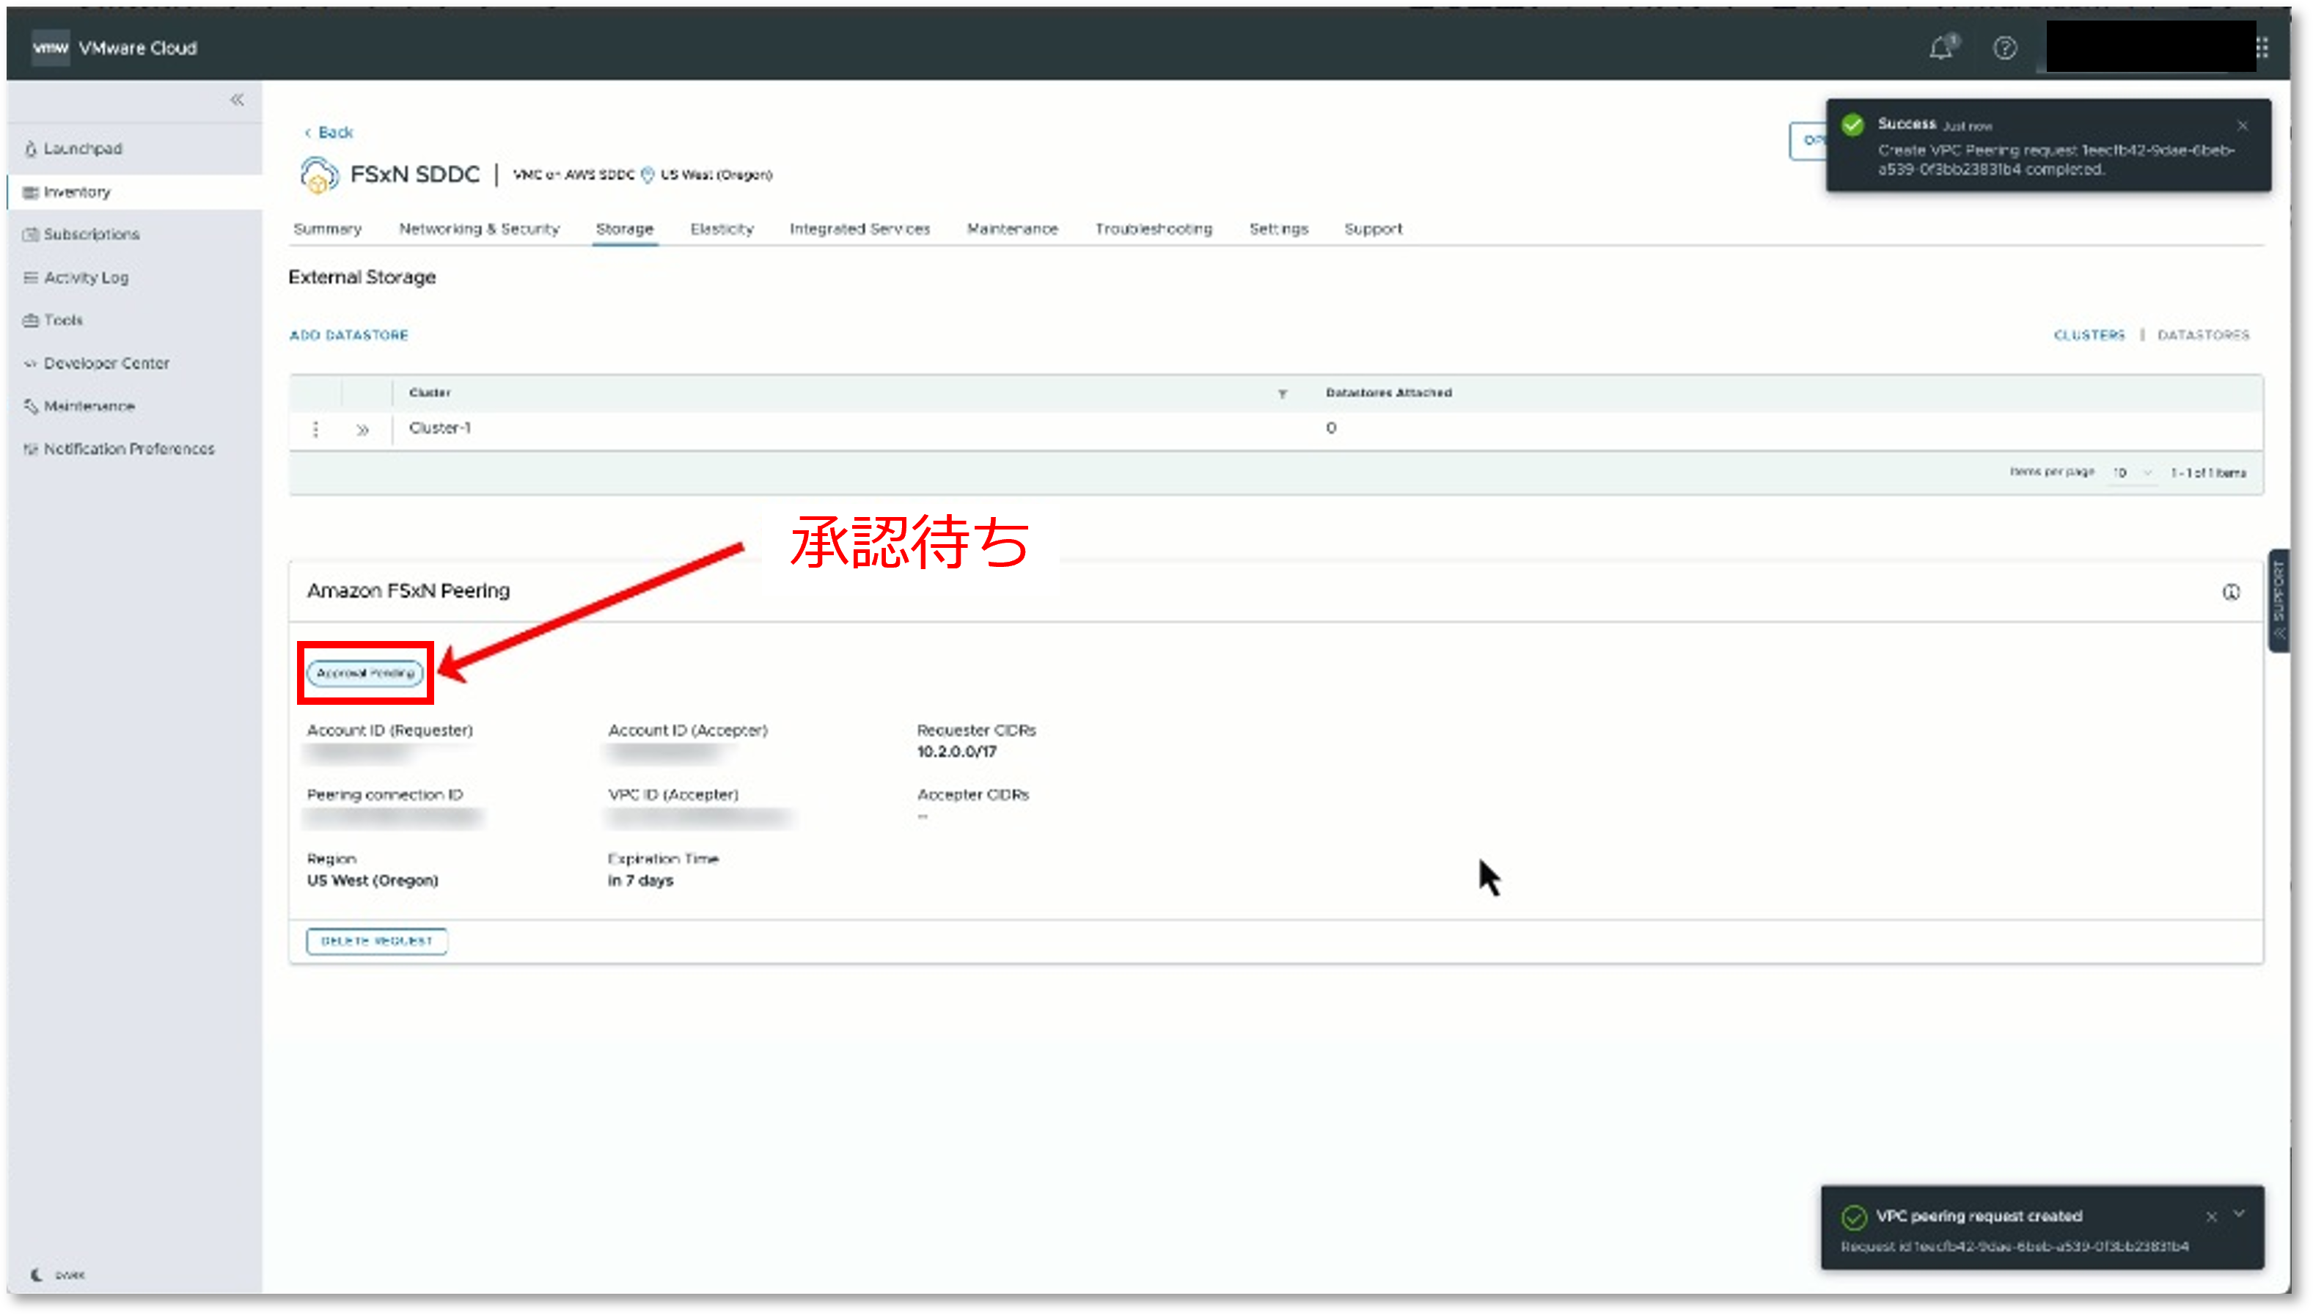Click the US West (Oregon) location pin icon
Screen dimensions: 2313x1315
click(646, 175)
